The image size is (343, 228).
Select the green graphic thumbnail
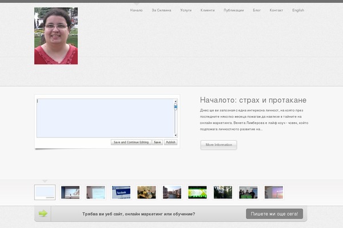(197, 192)
